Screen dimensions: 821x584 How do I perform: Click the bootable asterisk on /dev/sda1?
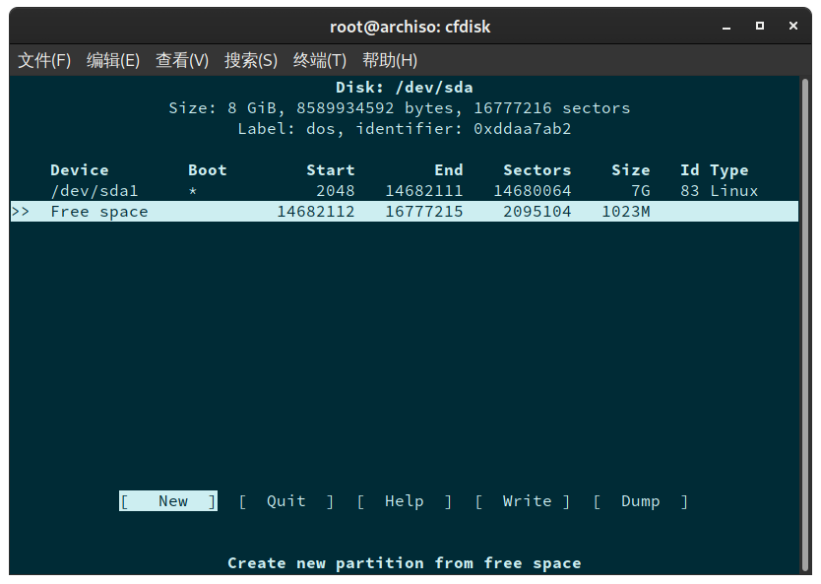point(193,190)
